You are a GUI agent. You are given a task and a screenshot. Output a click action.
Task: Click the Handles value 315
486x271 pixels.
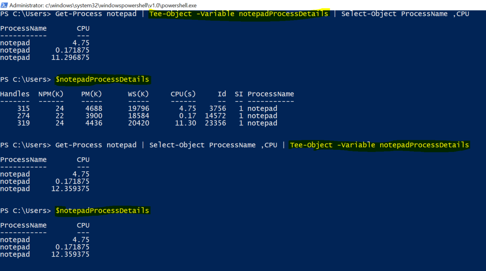click(23, 109)
